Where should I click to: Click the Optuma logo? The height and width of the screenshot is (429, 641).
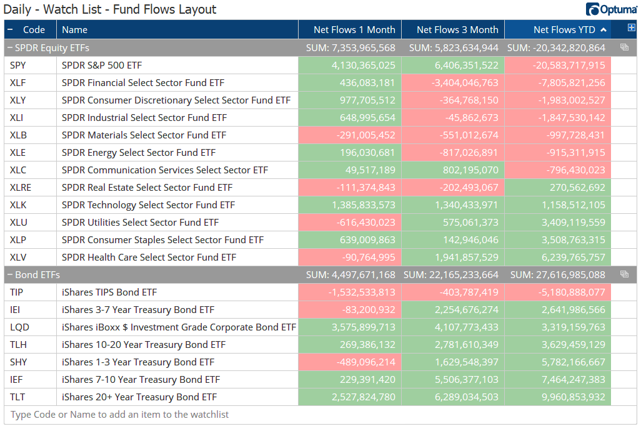click(611, 9)
